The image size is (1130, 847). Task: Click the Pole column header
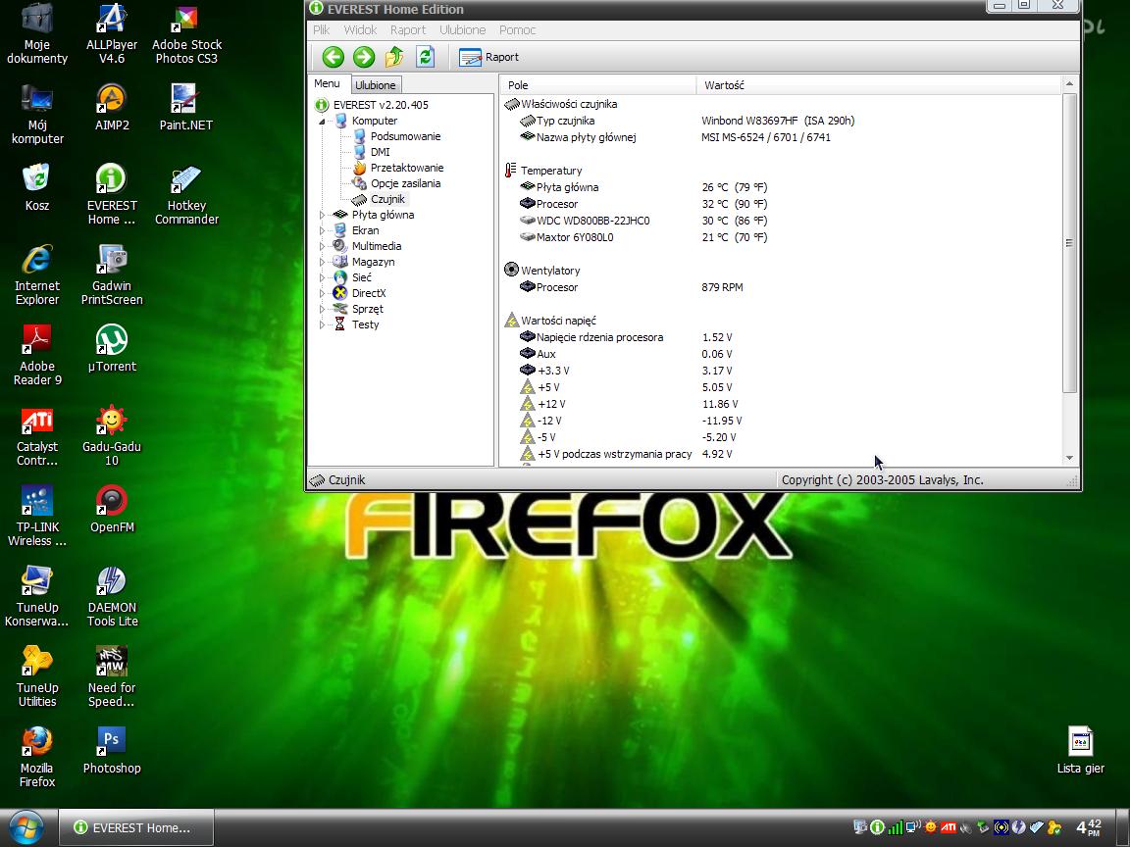pos(597,85)
